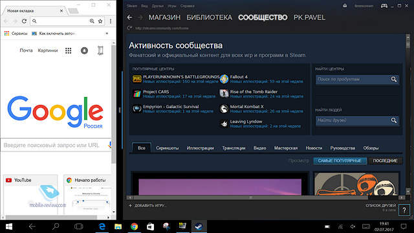Select Все activity tab
Viewport: 414px width, 233px height.
(x=142, y=148)
